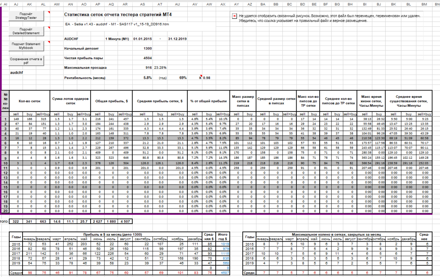This screenshot has height=277, width=440.
Task: Click the % от общей прибыли header
Action: (208, 101)
